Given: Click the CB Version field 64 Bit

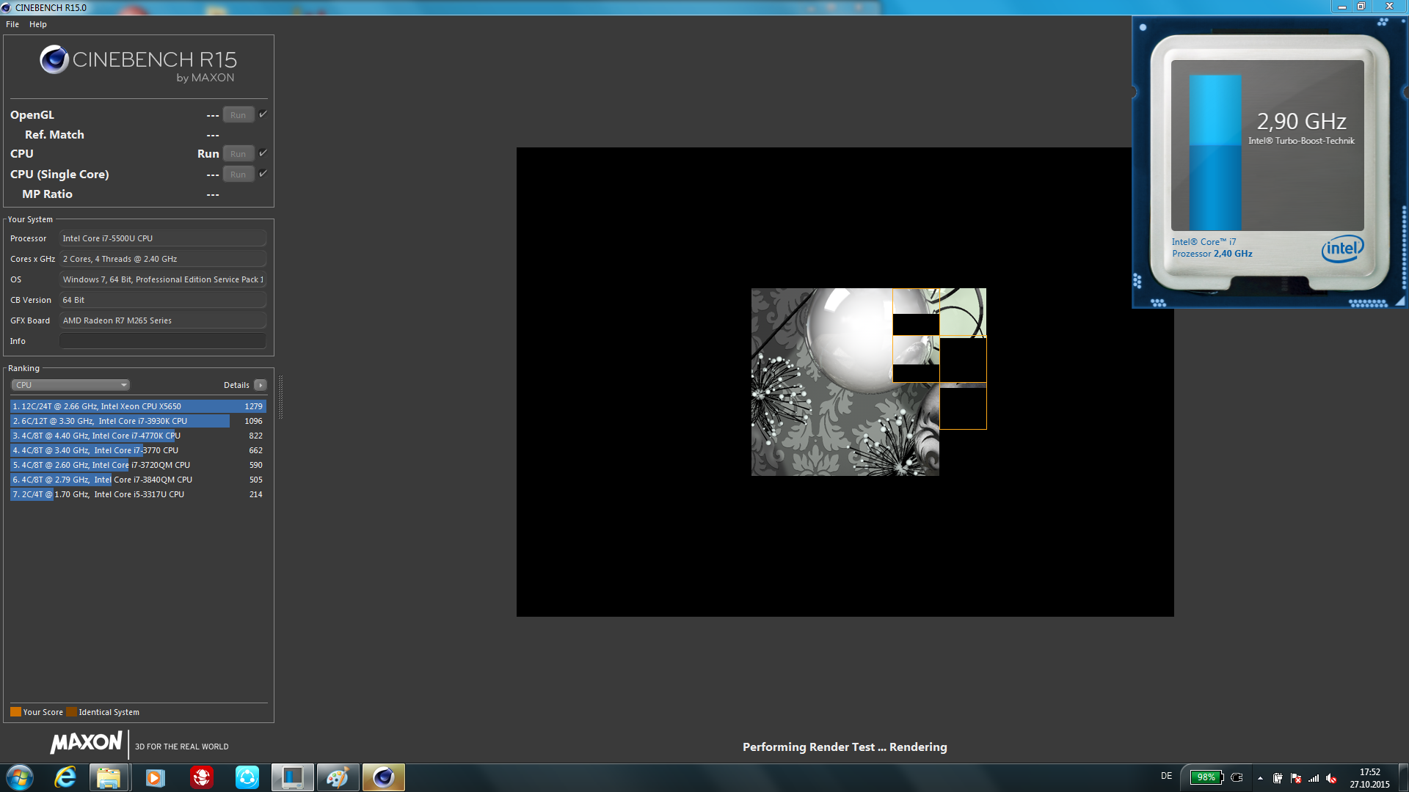Looking at the screenshot, I should pos(163,300).
